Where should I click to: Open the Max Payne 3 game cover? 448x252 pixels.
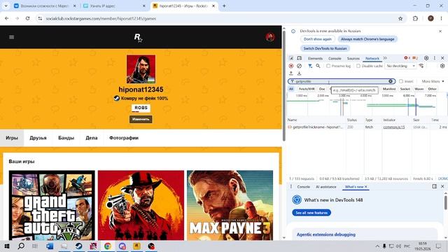click(x=230, y=205)
